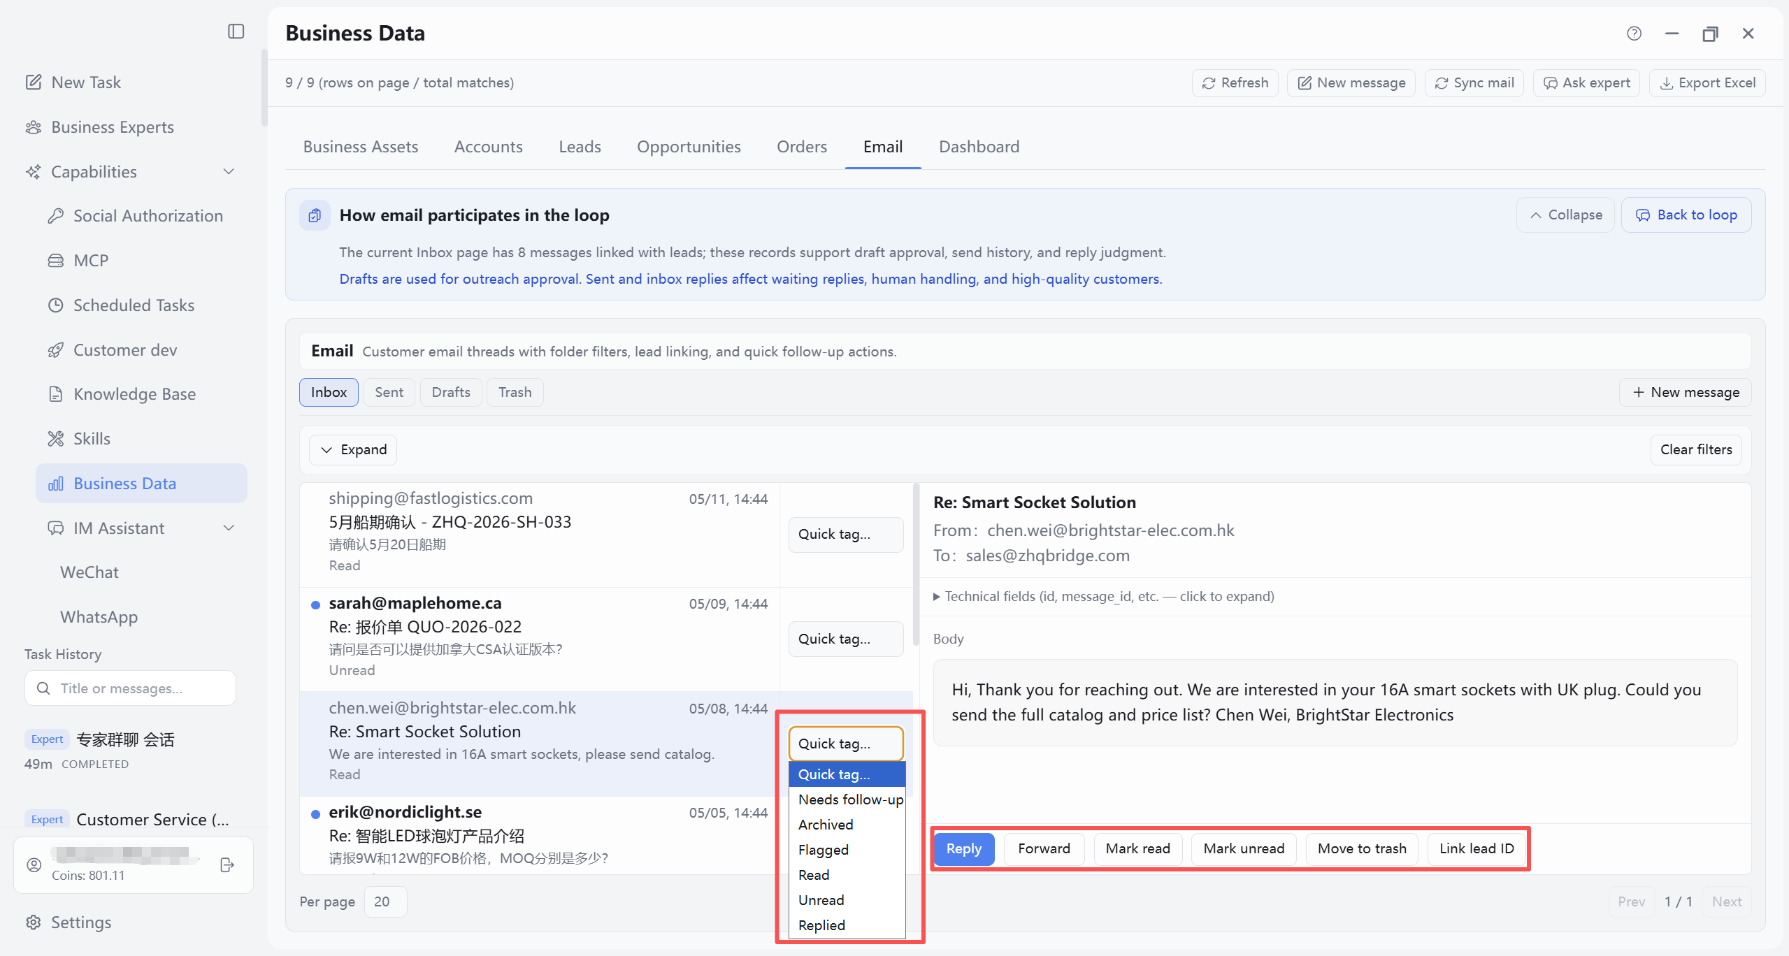Screen dimensions: 1789x956
Task: Open Quick tag for sarah@maplehome.ca email
Action: click(846, 639)
